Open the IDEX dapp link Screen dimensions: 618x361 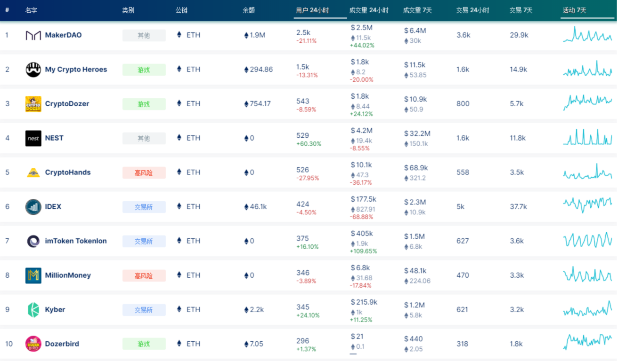coord(53,207)
